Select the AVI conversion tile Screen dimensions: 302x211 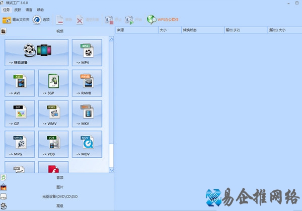tap(20, 83)
